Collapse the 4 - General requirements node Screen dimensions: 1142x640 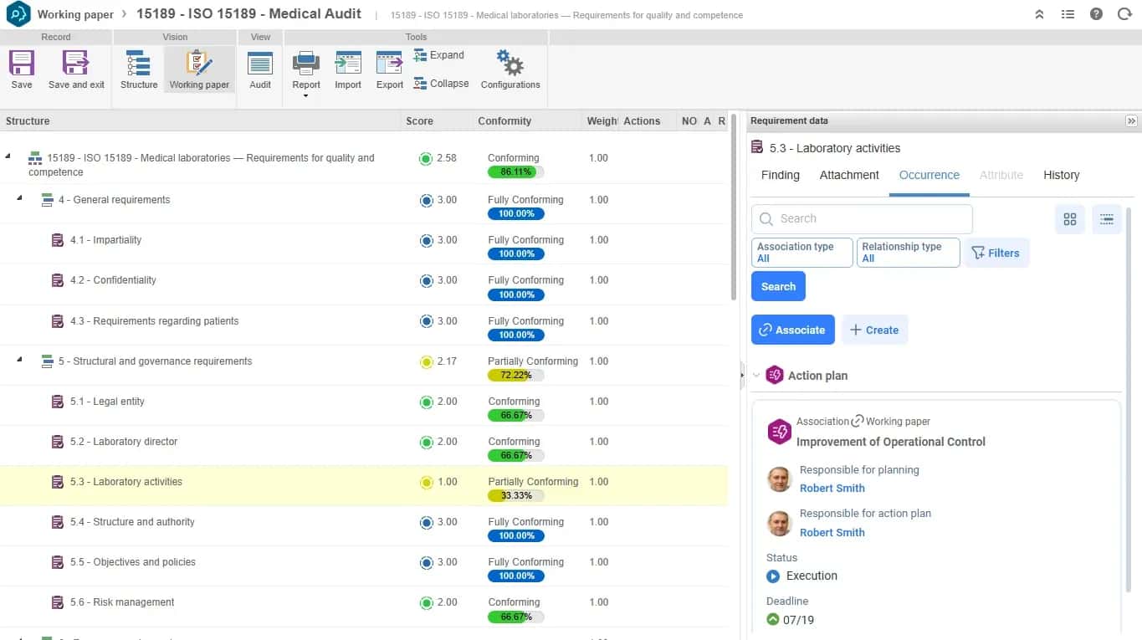[19, 197]
